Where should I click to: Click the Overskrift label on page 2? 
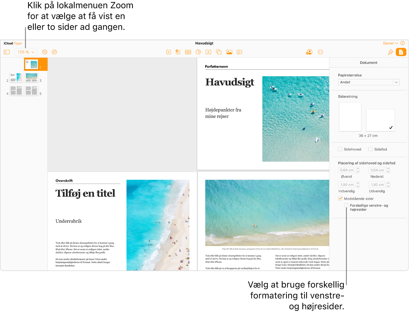pyautogui.click(x=64, y=181)
